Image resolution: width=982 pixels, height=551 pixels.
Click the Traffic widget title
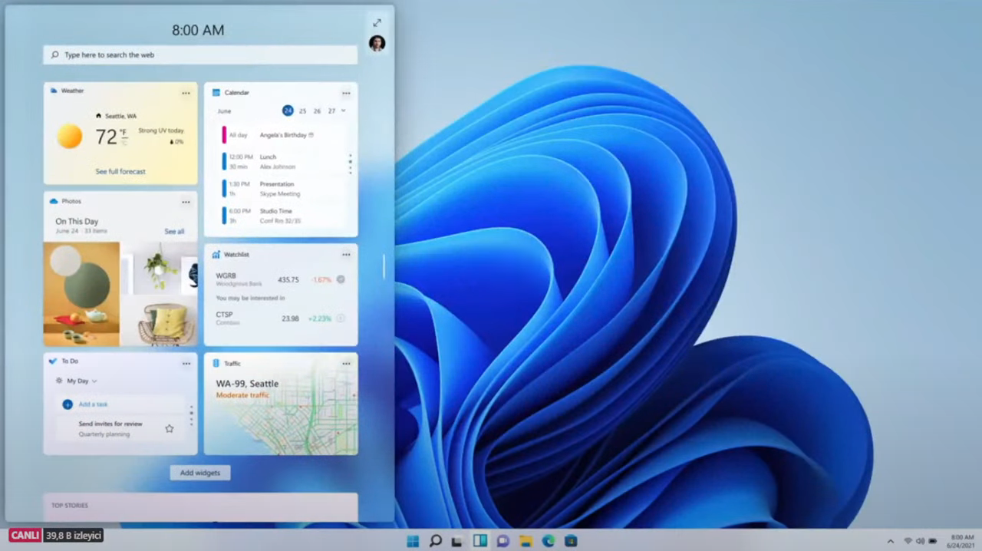pyautogui.click(x=232, y=363)
